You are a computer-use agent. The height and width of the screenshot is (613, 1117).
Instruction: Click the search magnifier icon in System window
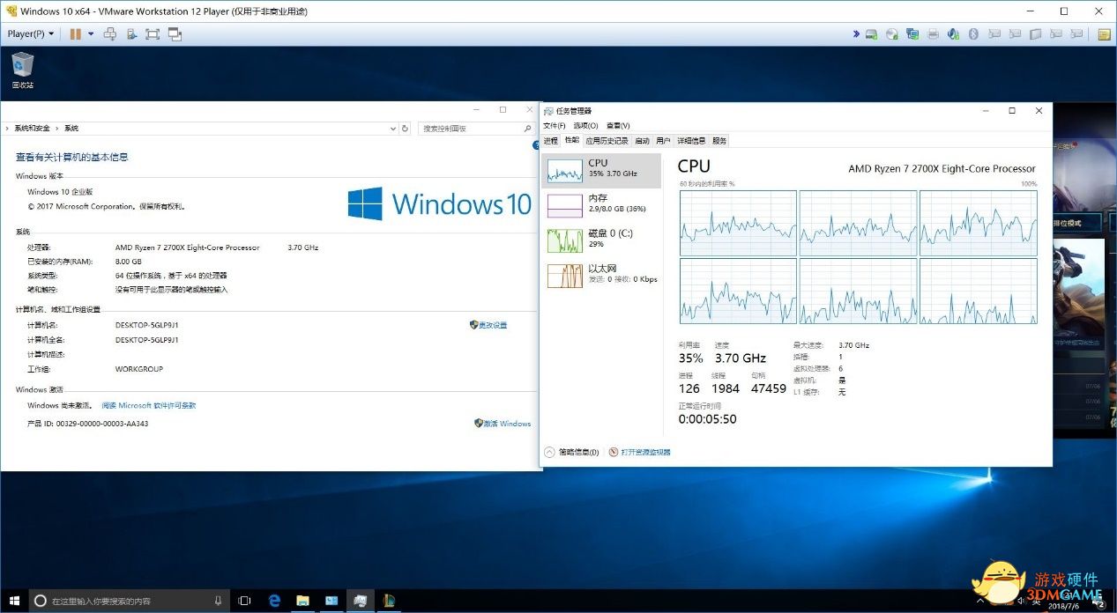tap(527, 129)
